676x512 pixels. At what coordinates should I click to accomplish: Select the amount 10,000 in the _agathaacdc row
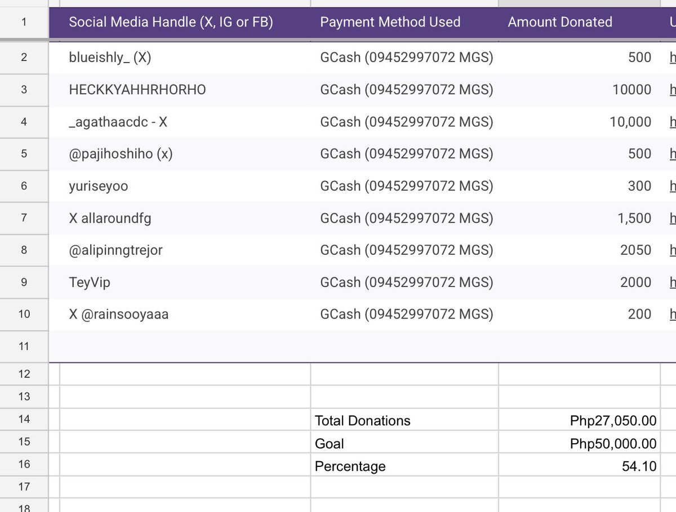579,122
